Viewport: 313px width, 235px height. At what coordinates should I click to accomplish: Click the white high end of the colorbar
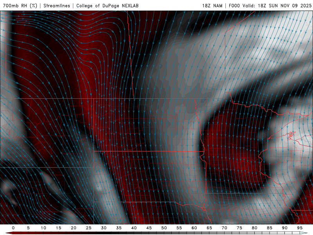[x=304, y=233]
